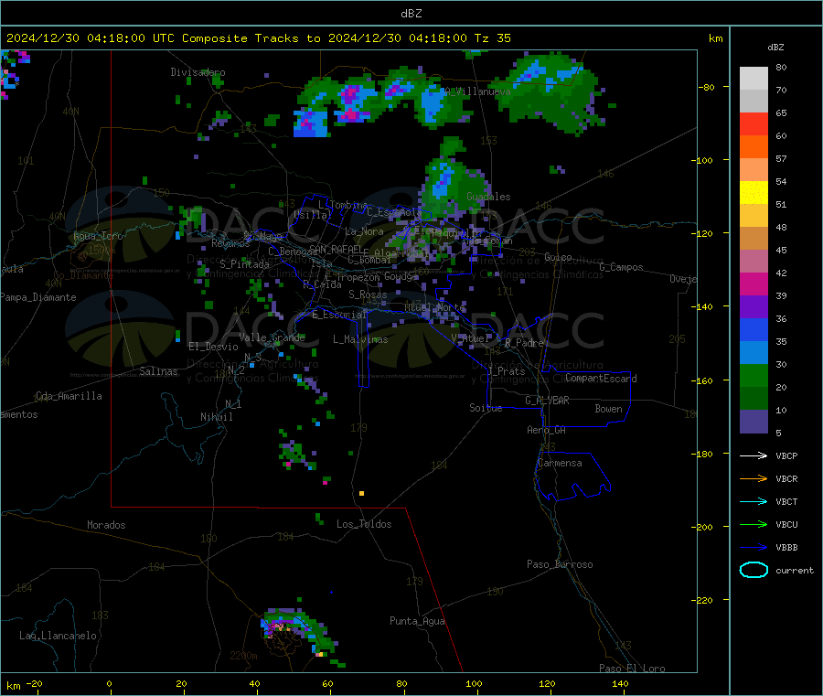The height and width of the screenshot is (696, 823).
Task: Click the R_Padre place label
Action: click(524, 343)
